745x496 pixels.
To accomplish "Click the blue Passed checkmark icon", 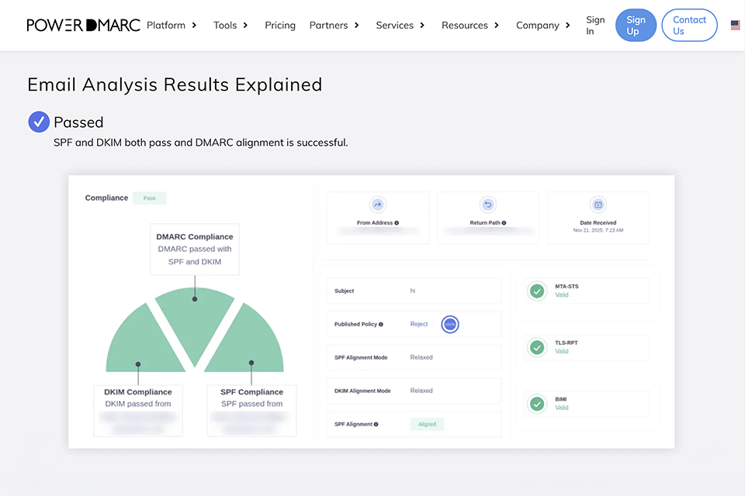I will pos(39,122).
